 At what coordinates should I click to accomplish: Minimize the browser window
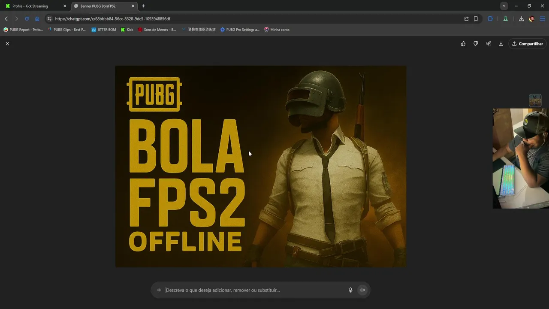(516, 6)
